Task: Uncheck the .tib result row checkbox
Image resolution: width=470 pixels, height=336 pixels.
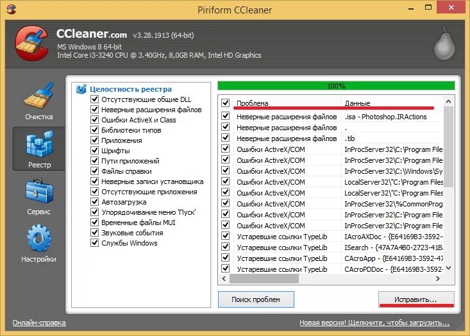Action: coord(226,138)
